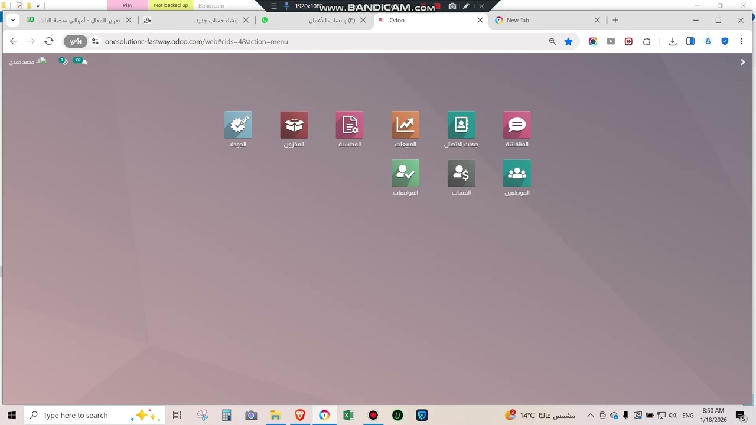Click the Windows taskbar search box

(93, 415)
